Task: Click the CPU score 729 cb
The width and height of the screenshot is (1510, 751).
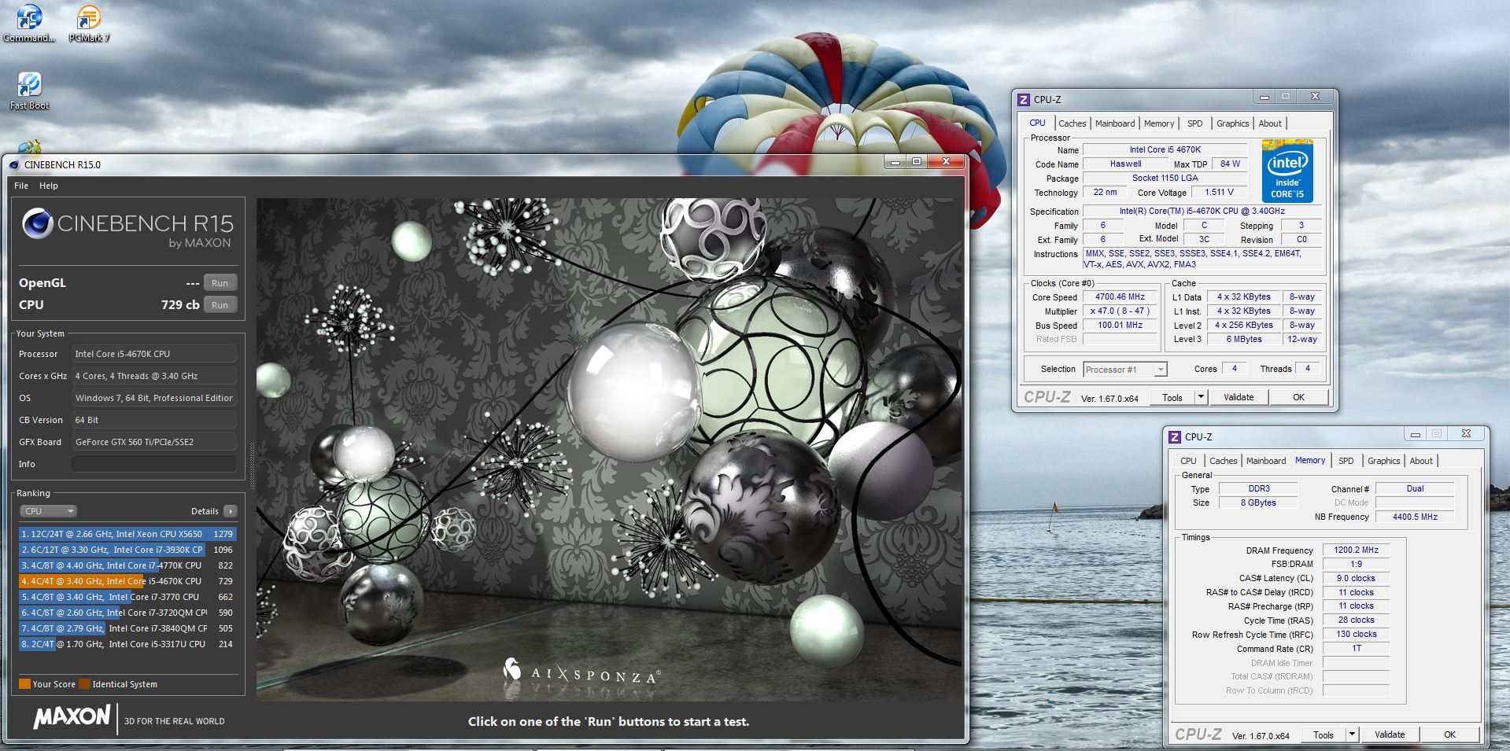Action: 180,305
